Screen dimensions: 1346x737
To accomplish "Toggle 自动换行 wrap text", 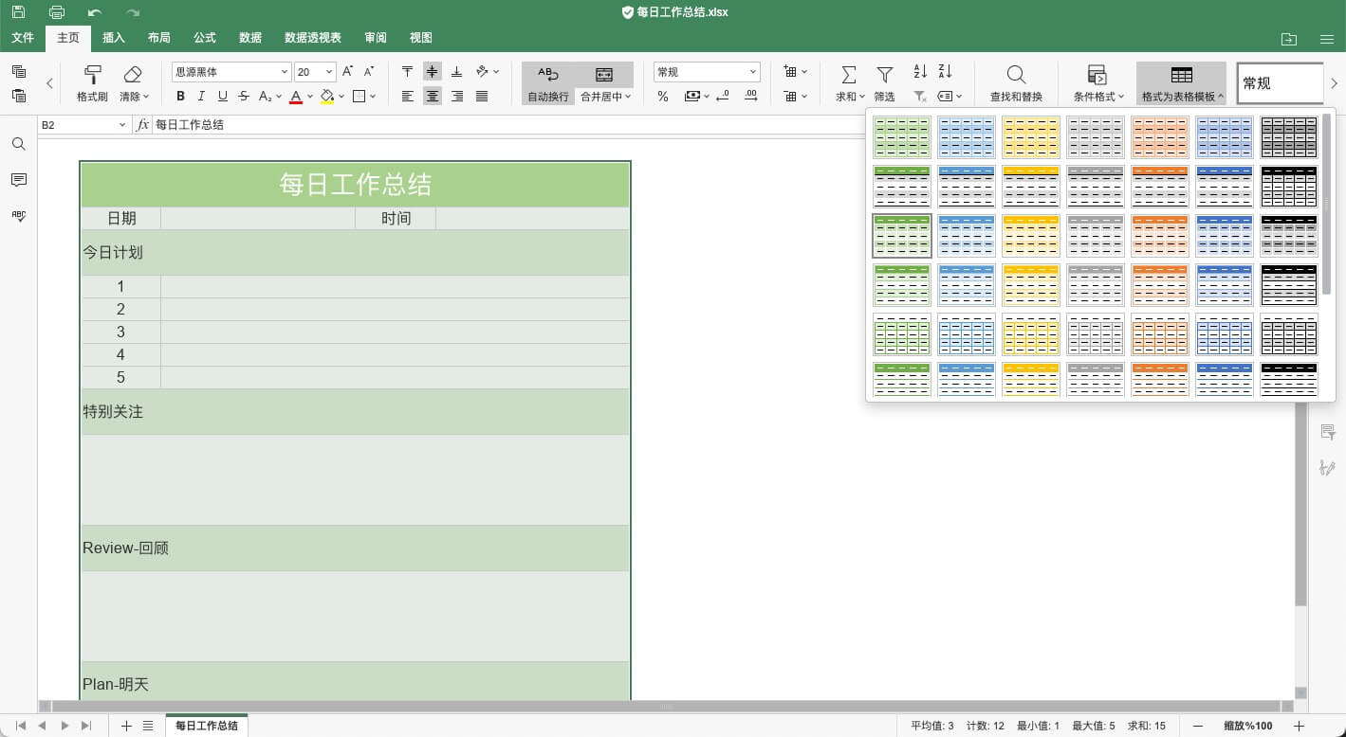I will (x=548, y=83).
